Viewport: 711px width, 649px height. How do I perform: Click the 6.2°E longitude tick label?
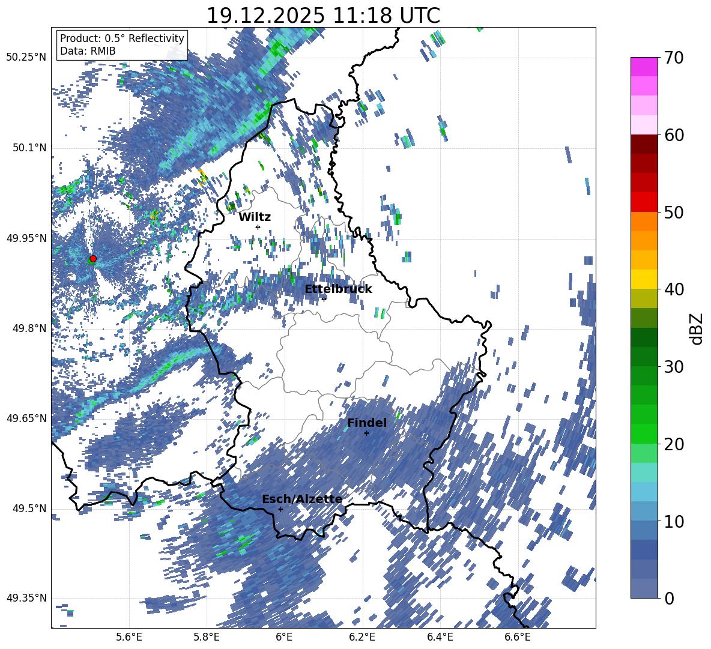[x=362, y=637]
